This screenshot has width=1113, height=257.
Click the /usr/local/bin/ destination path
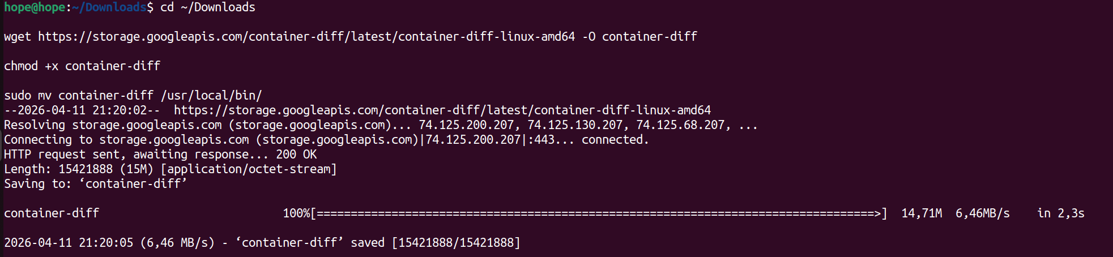click(x=211, y=96)
